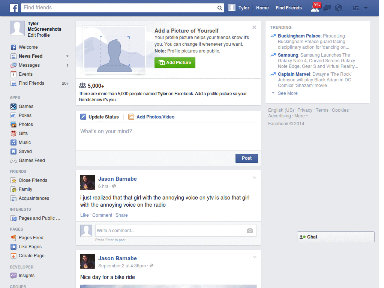This screenshot has height=288, width=384.
Task: Click the Saved bookmark icon
Action: pyautogui.click(x=13, y=151)
